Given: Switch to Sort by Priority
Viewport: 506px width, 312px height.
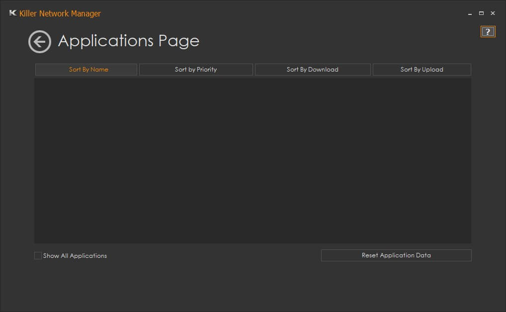Looking at the screenshot, I should [196, 70].
